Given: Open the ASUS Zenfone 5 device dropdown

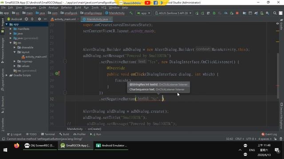Looking at the screenshot, I should [x=174, y=13].
